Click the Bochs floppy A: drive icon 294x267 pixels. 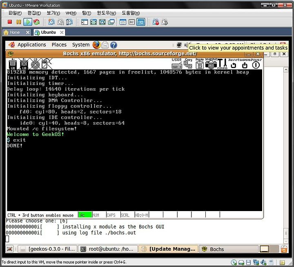(13, 64)
